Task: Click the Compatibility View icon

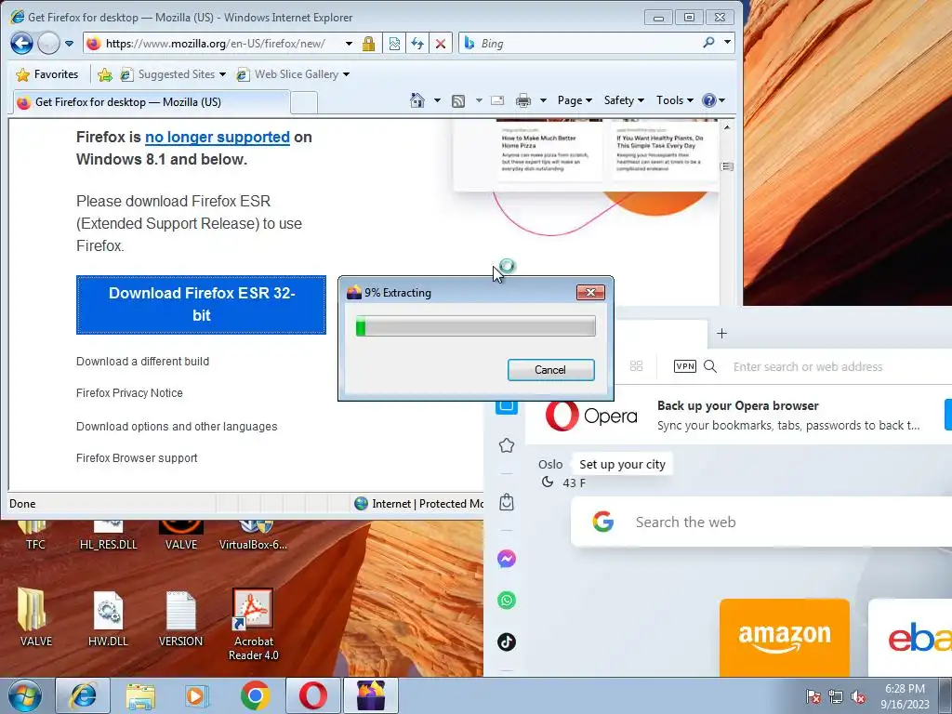Action: tap(394, 44)
